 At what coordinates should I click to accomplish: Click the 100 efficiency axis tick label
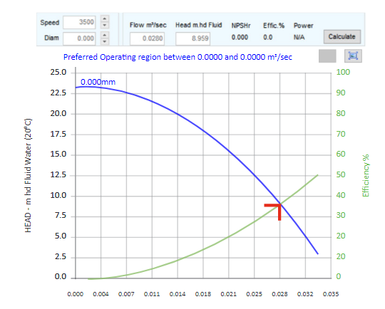click(343, 72)
